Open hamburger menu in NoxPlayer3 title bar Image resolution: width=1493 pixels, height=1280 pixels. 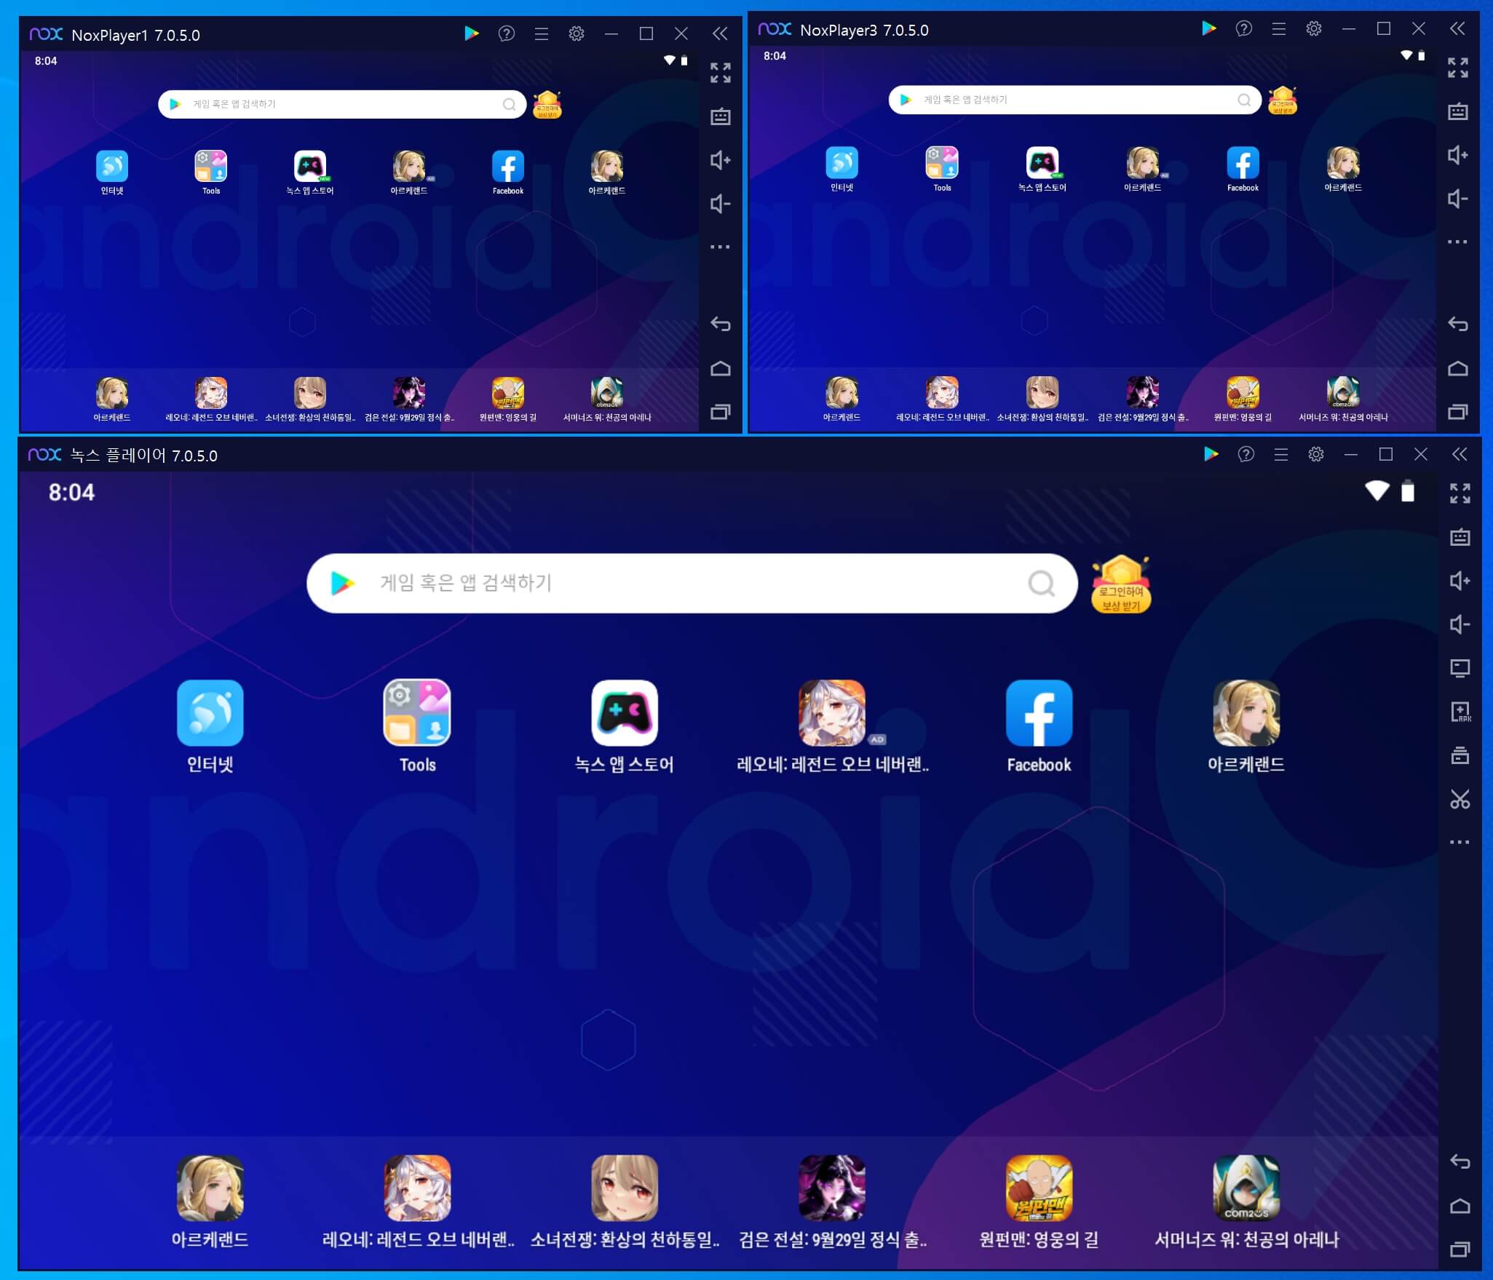pyautogui.click(x=1278, y=29)
